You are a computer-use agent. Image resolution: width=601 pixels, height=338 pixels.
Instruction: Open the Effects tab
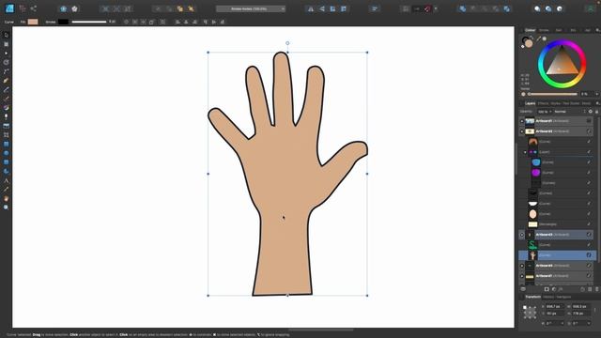[543, 103]
